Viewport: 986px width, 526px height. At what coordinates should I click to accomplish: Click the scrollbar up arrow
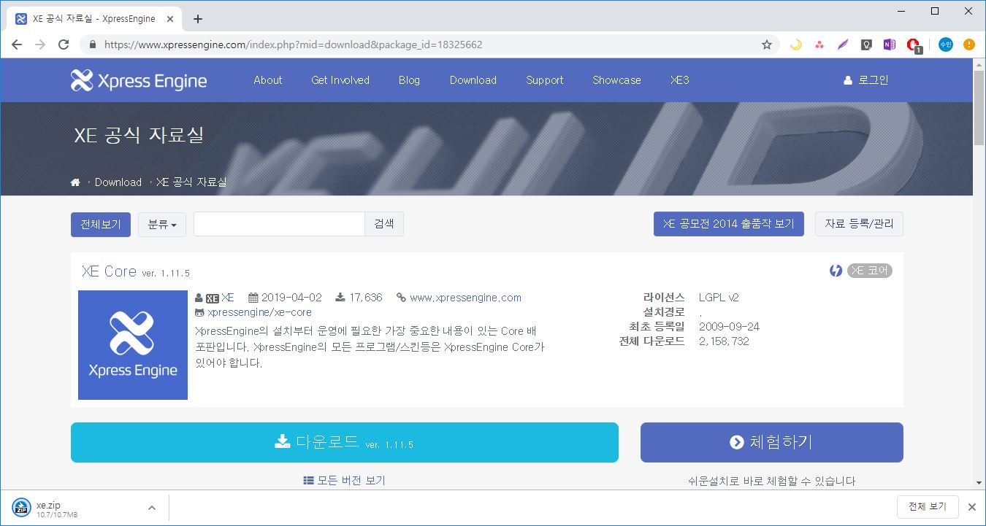tap(979, 64)
